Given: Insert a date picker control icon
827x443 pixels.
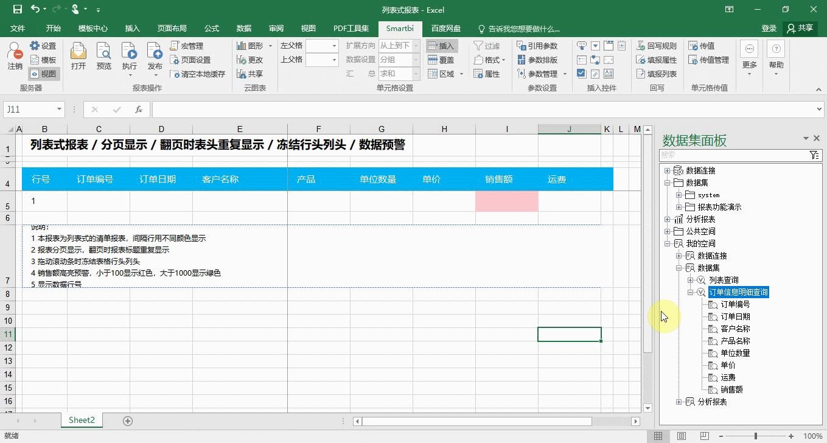Looking at the screenshot, I should 621,46.
